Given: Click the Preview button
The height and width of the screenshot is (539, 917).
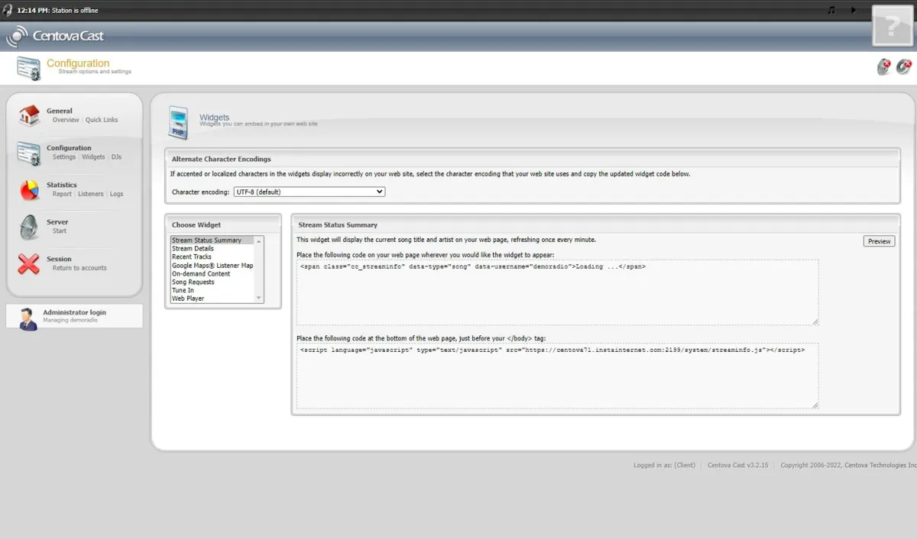Looking at the screenshot, I should 879,241.
